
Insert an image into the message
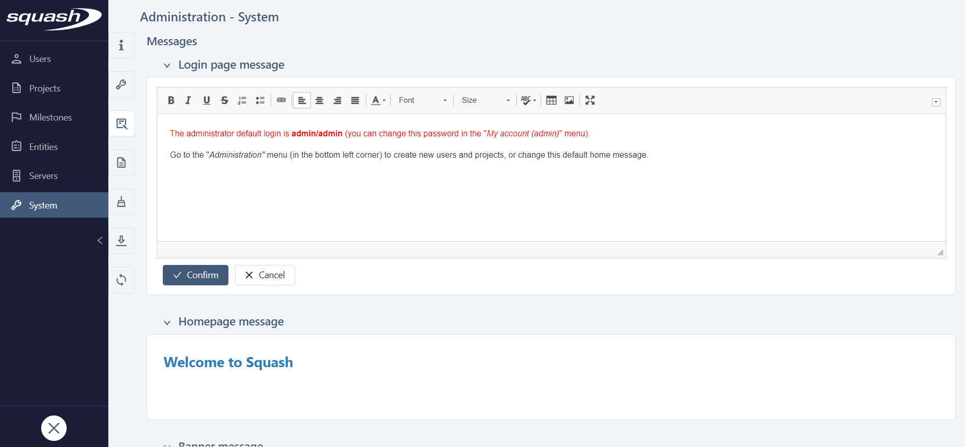coord(569,100)
